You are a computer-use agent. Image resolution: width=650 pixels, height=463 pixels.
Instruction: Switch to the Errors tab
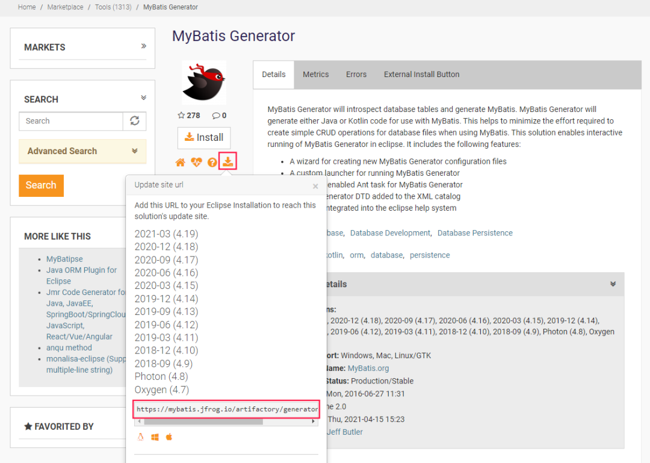click(x=356, y=74)
